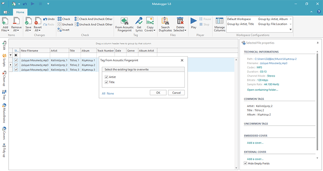Click the Get Lyrics icon
This screenshot has height=171, width=323.
(x=139, y=21)
